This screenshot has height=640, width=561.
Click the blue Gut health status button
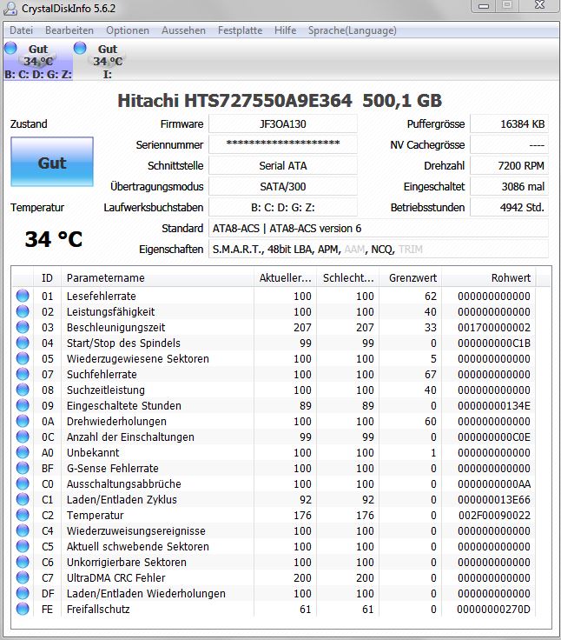(52, 162)
